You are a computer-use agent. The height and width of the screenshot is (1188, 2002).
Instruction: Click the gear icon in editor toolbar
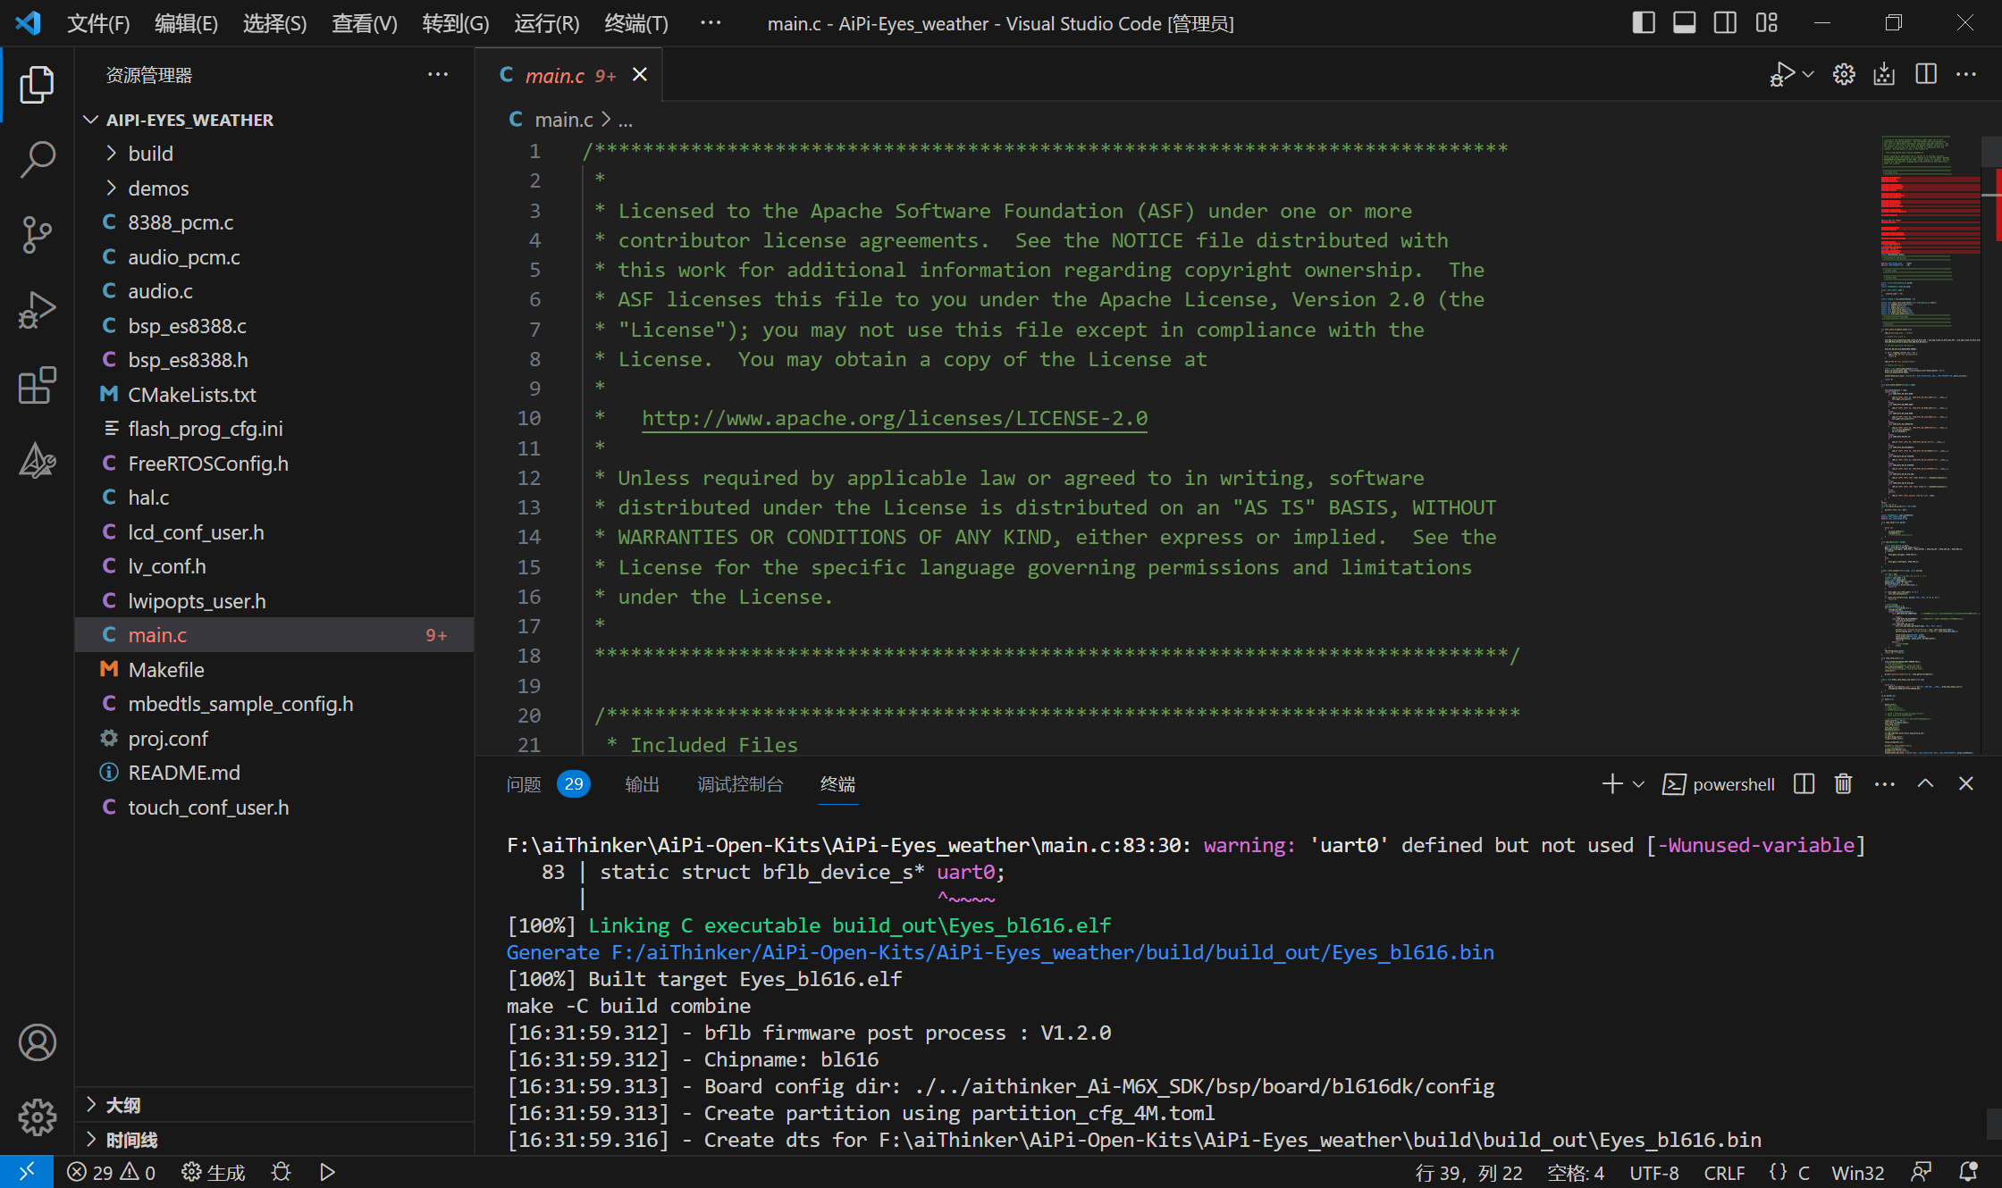[x=1844, y=75]
